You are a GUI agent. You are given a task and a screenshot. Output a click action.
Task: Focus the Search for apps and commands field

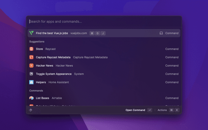(x=104, y=22)
